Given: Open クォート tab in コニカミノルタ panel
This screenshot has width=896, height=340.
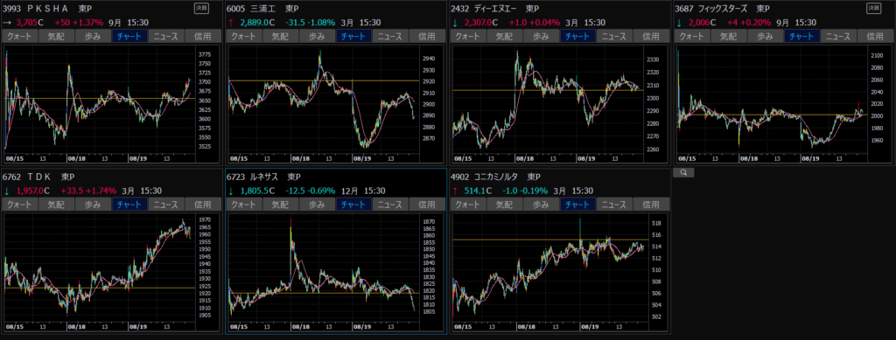Looking at the screenshot, I should (x=468, y=205).
